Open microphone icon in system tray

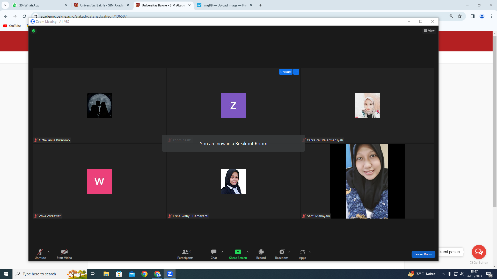coord(450,274)
